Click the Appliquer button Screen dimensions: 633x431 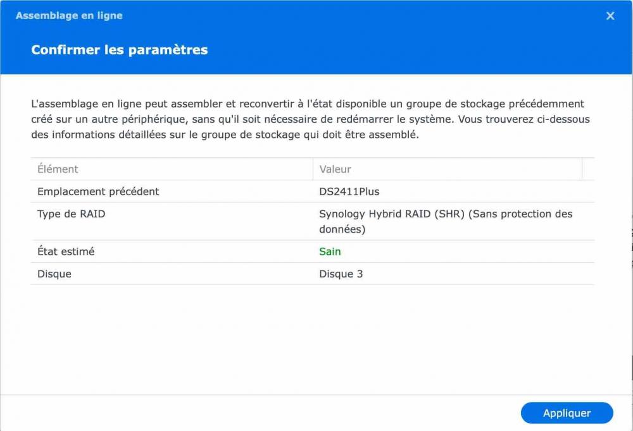tap(567, 413)
